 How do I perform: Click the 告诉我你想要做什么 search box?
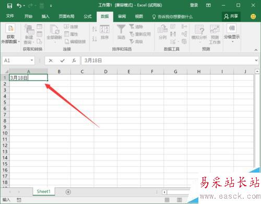(173, 17)
